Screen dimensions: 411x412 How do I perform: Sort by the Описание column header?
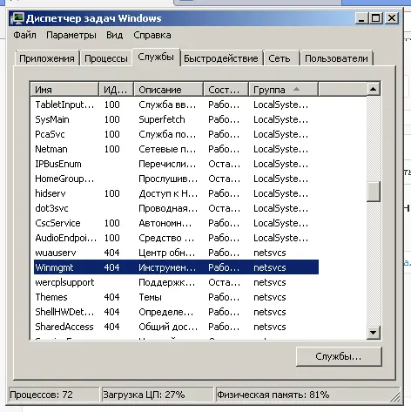coord(168,90)
